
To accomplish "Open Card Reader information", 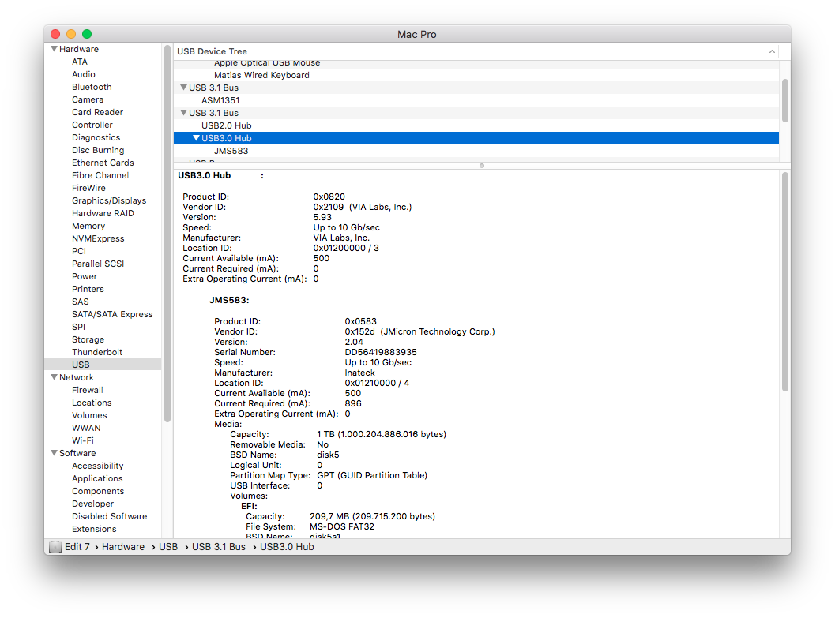I will pyautogui.click(x=97, y=112).
